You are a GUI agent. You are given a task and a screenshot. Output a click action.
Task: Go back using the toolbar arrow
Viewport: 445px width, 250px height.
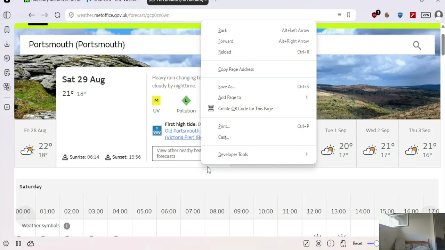click(x=32, y=15)
